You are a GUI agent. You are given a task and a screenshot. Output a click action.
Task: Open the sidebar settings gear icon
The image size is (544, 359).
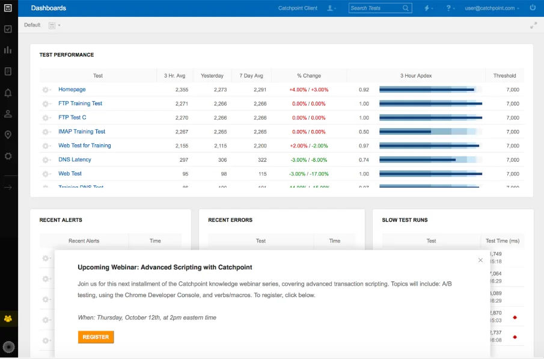coord(8,156)
